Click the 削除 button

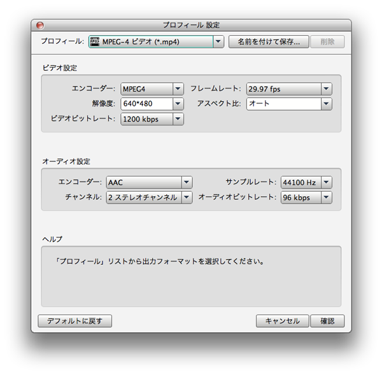click(327, 41)
